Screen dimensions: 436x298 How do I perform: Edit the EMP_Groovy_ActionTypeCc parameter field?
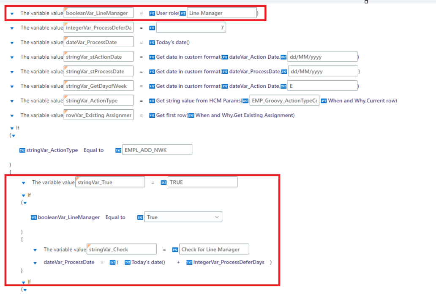[x=284, y=100]
